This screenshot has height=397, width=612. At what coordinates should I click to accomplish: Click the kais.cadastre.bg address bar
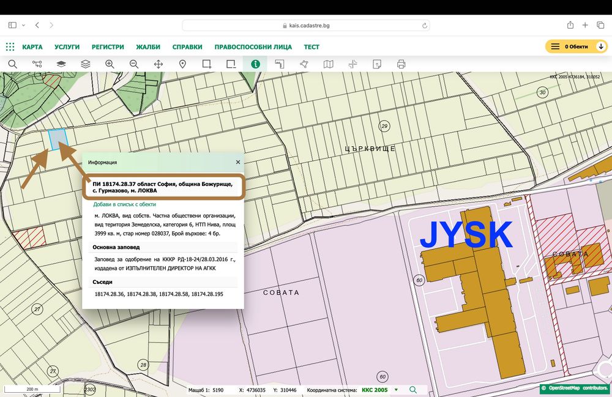(306, 25)
